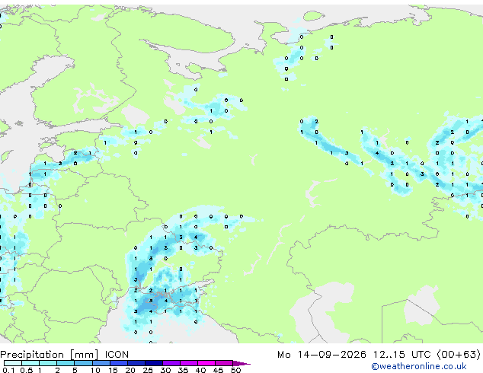
Task: Click the Mo 14-09-2026 date label
Action: (322, 355)
